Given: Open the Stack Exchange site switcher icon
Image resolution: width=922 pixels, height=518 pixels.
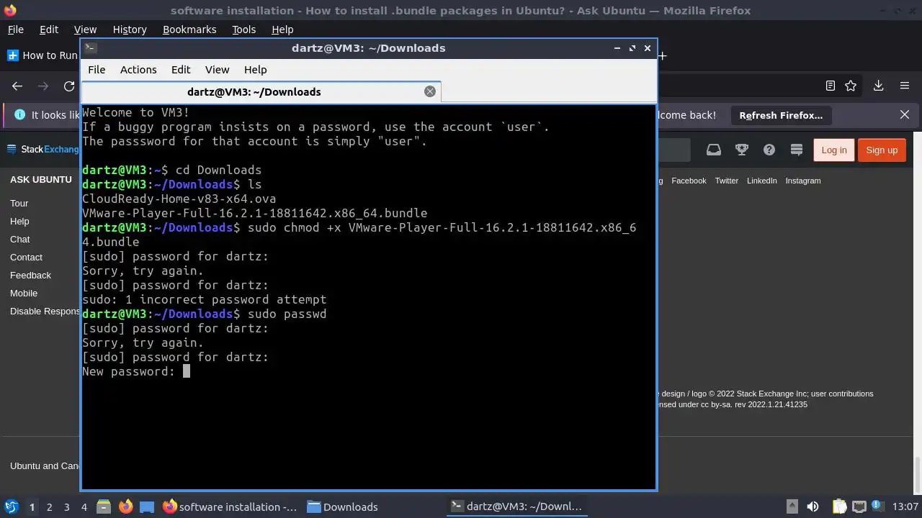Looking at the screenshot, I should point(797,150).
